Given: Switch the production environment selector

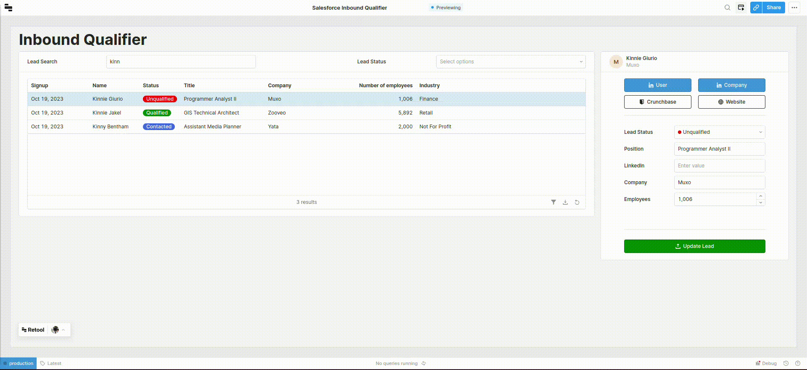Looking at the screenshot, I should click(x=18, y=363).
